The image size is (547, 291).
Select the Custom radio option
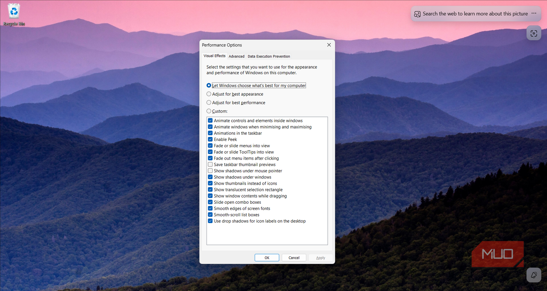[209, 111]
